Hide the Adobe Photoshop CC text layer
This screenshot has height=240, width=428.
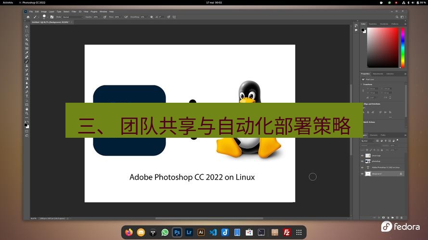[362, 168]
